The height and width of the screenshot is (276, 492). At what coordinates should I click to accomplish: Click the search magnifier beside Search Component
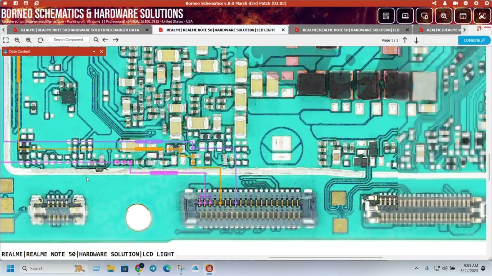point(96,40)
